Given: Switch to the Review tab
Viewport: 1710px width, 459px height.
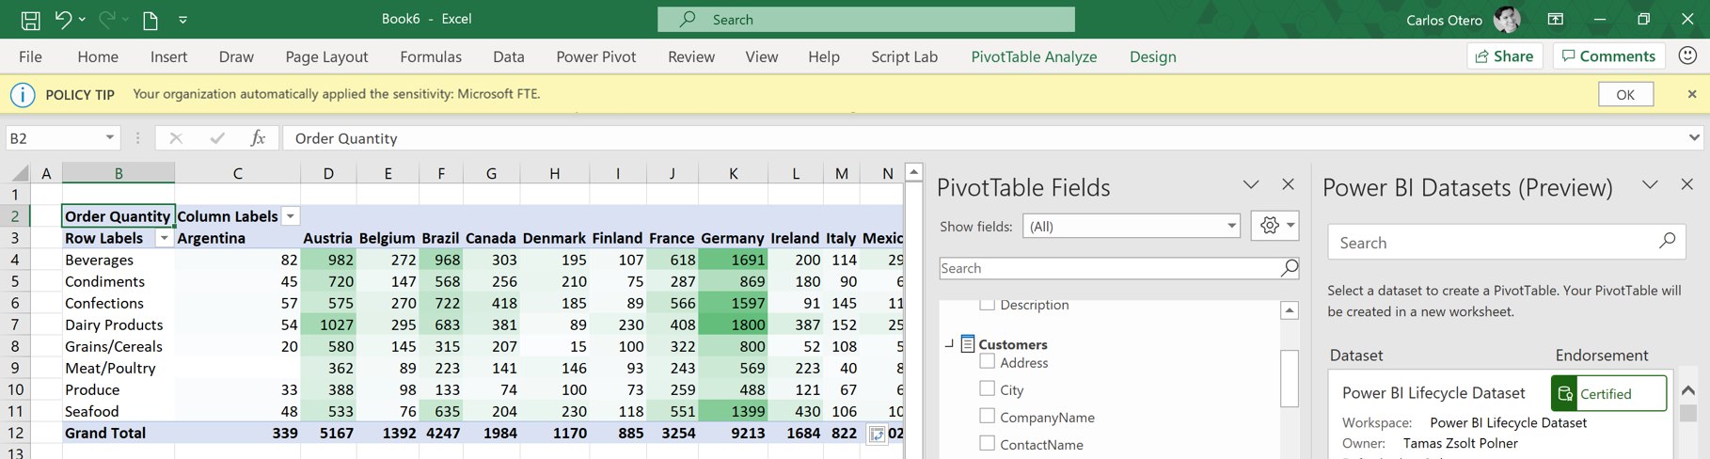Looking at the screenshot, I should (691, 56).
